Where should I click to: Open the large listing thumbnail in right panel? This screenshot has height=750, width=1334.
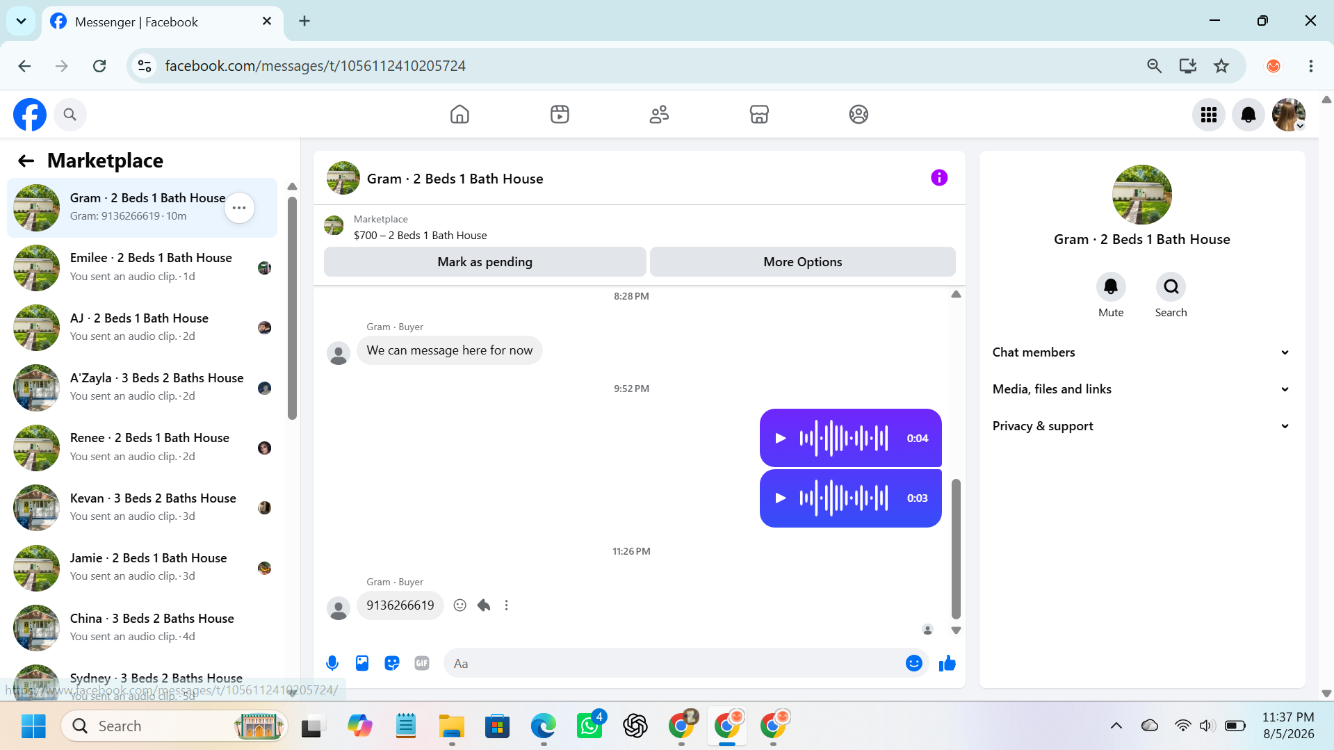1141,195
